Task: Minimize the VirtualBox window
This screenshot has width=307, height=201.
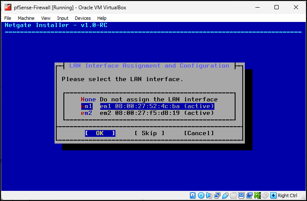Action: pyautogui.click(x=258, y=8)
